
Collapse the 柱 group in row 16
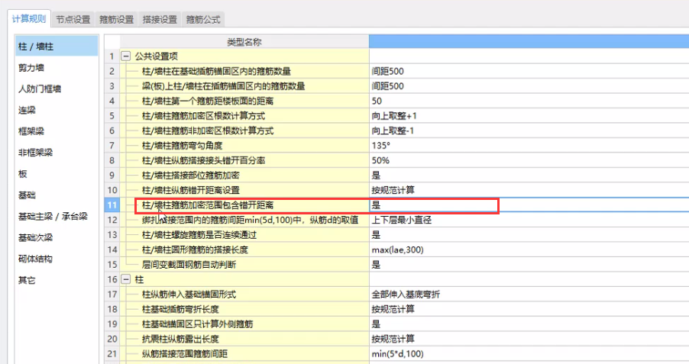tap(125, 279)
